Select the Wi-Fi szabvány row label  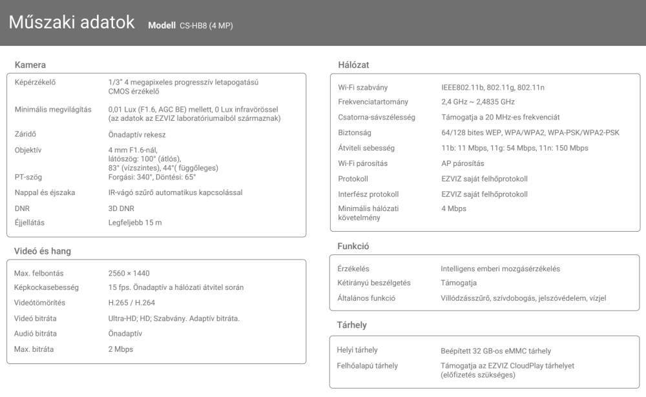point(363,87)
